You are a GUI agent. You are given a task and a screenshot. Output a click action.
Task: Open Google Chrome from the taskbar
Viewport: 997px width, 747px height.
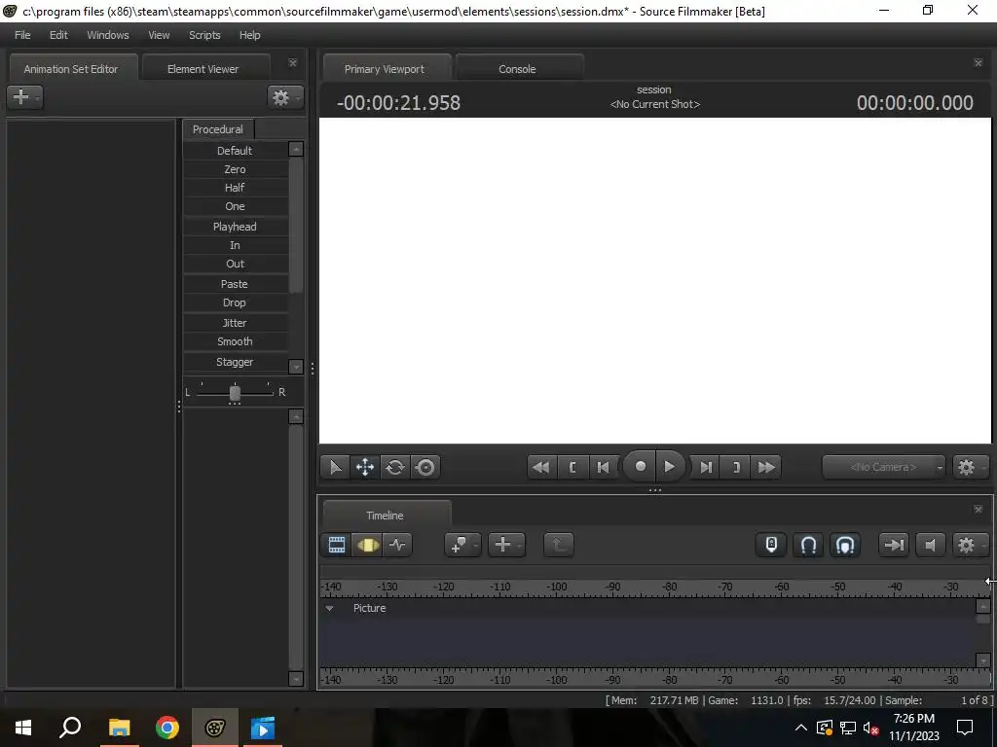coord(167,728)
